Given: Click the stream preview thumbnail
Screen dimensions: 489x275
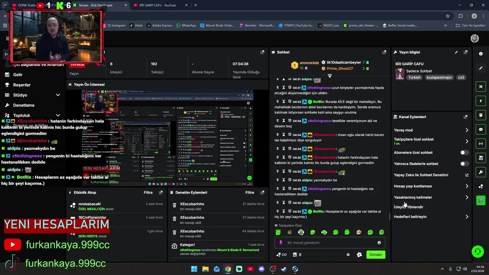Looking at the screenshot, I should (167, 137).
